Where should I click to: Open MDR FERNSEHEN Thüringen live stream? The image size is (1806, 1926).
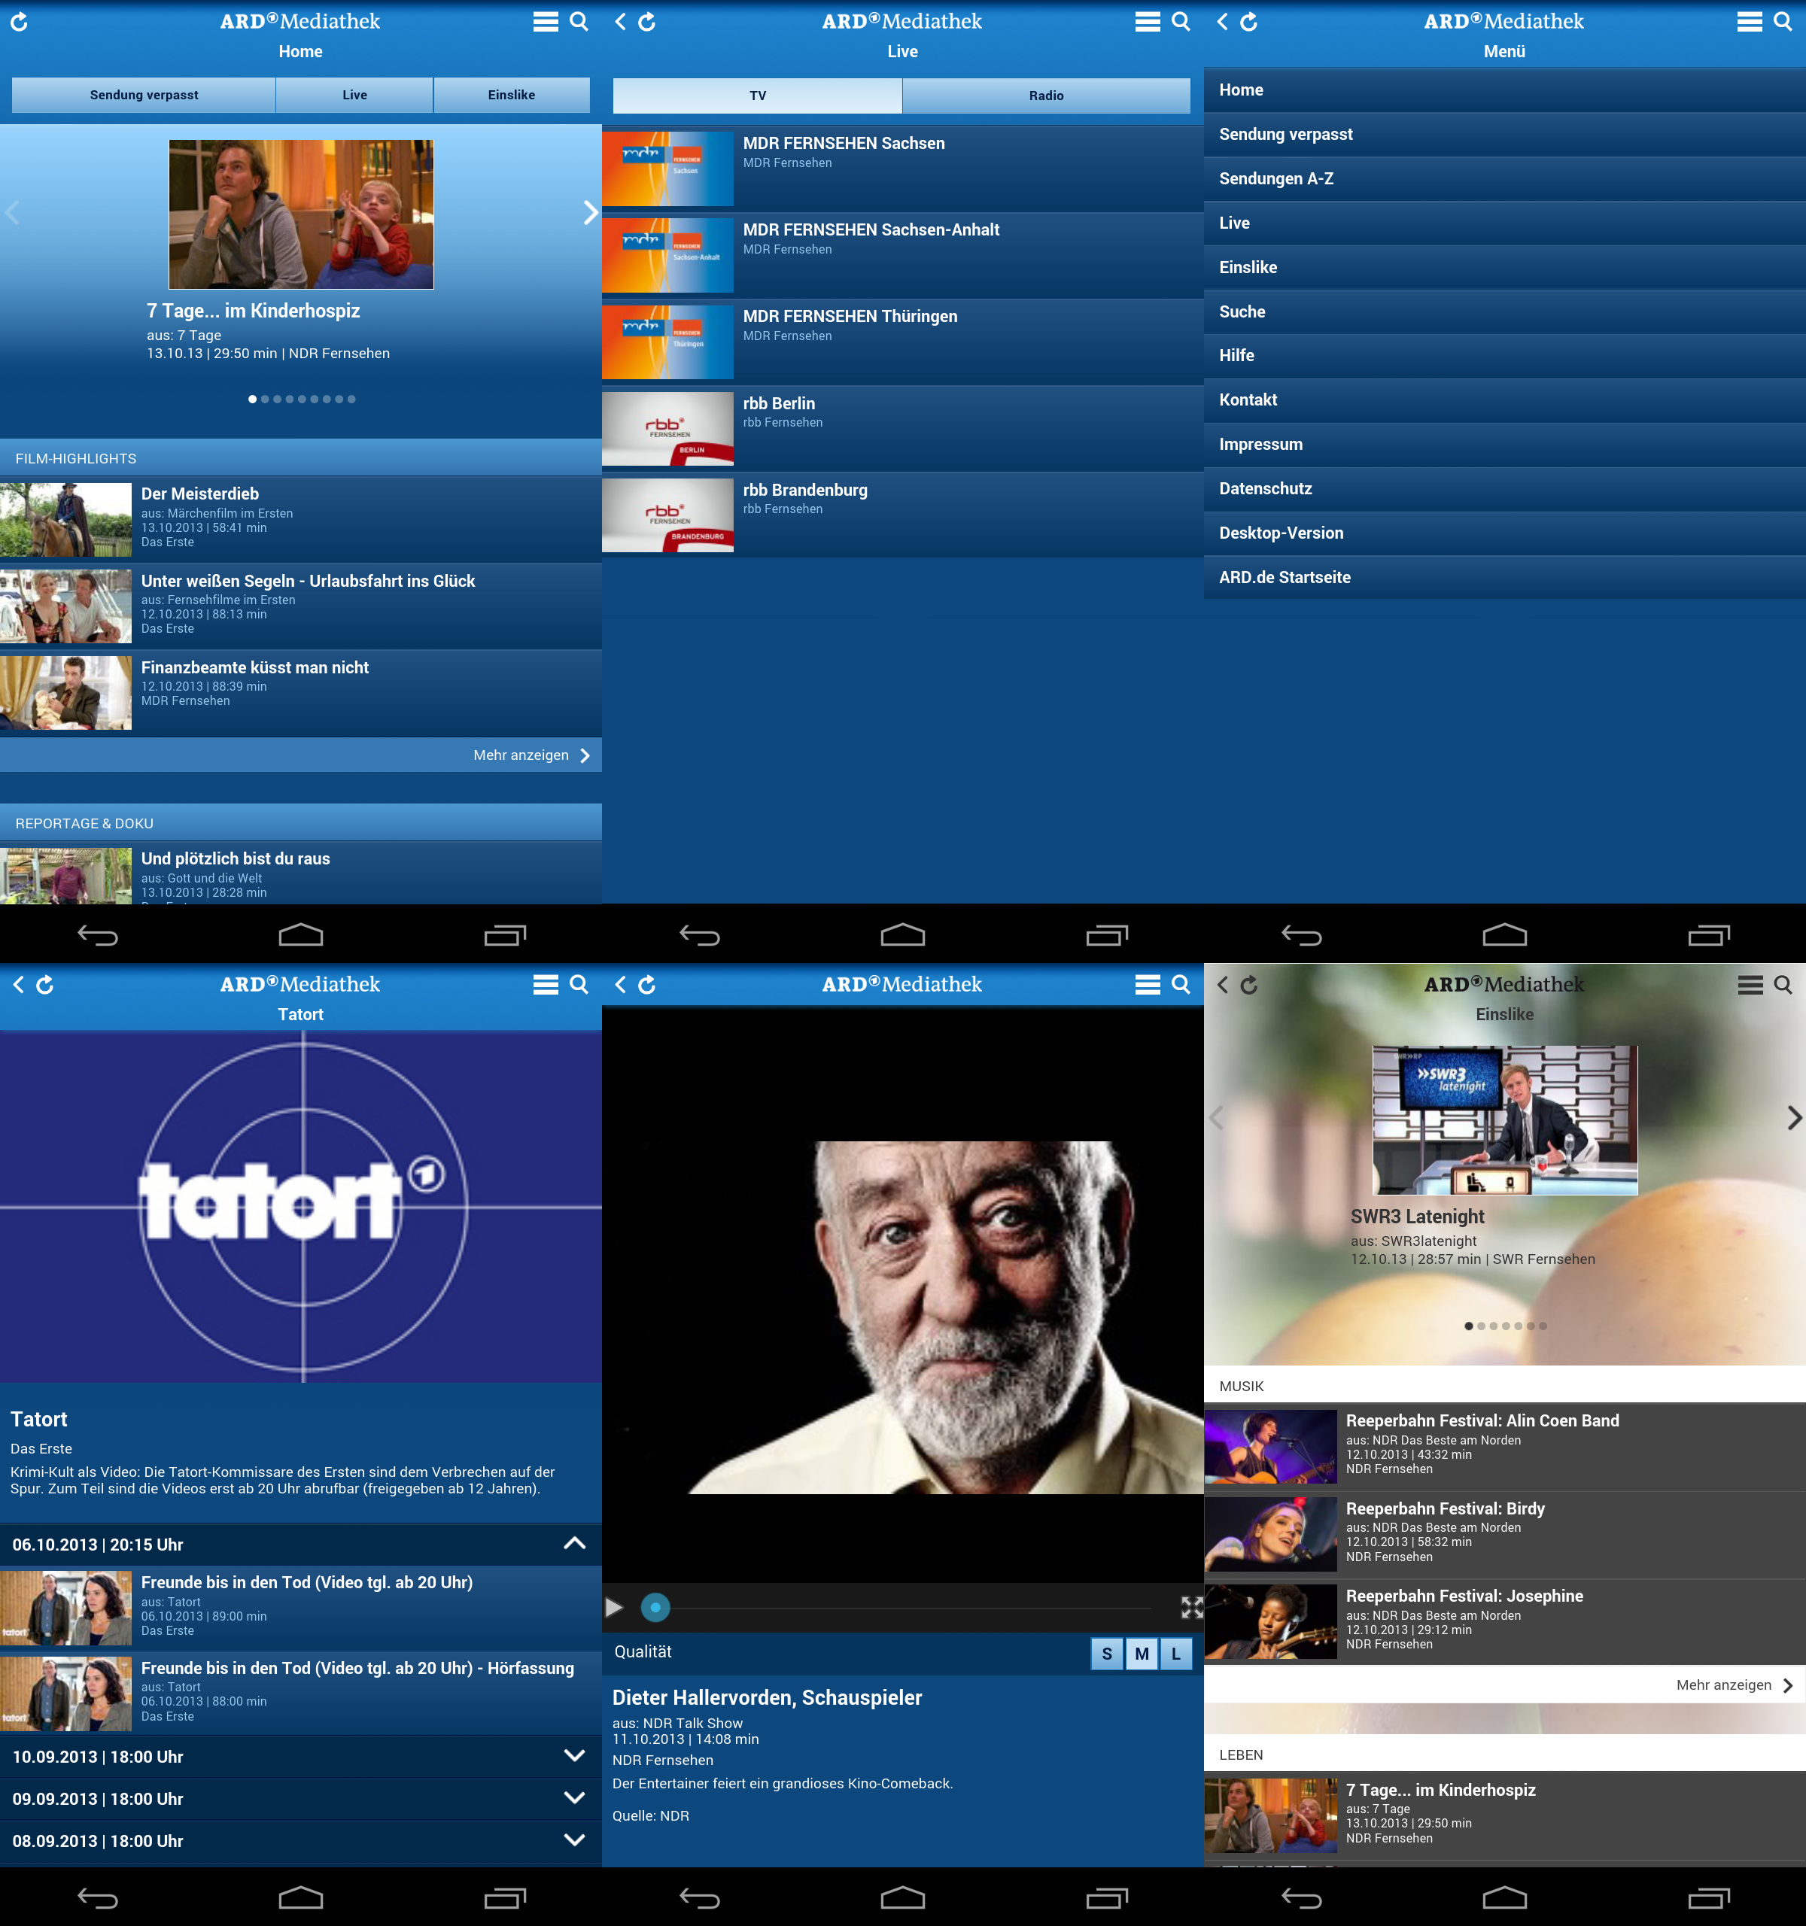(902, 342)
